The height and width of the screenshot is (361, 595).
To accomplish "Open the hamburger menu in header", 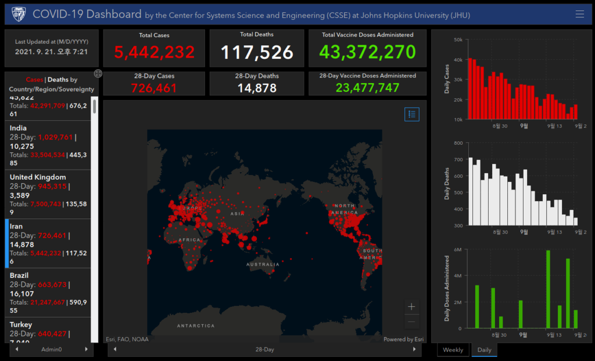I will click(x=579, y=14).
